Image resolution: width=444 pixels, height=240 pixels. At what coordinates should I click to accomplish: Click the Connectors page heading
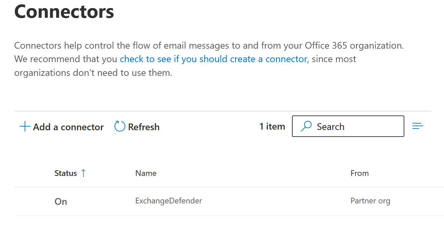pos(64,12)
